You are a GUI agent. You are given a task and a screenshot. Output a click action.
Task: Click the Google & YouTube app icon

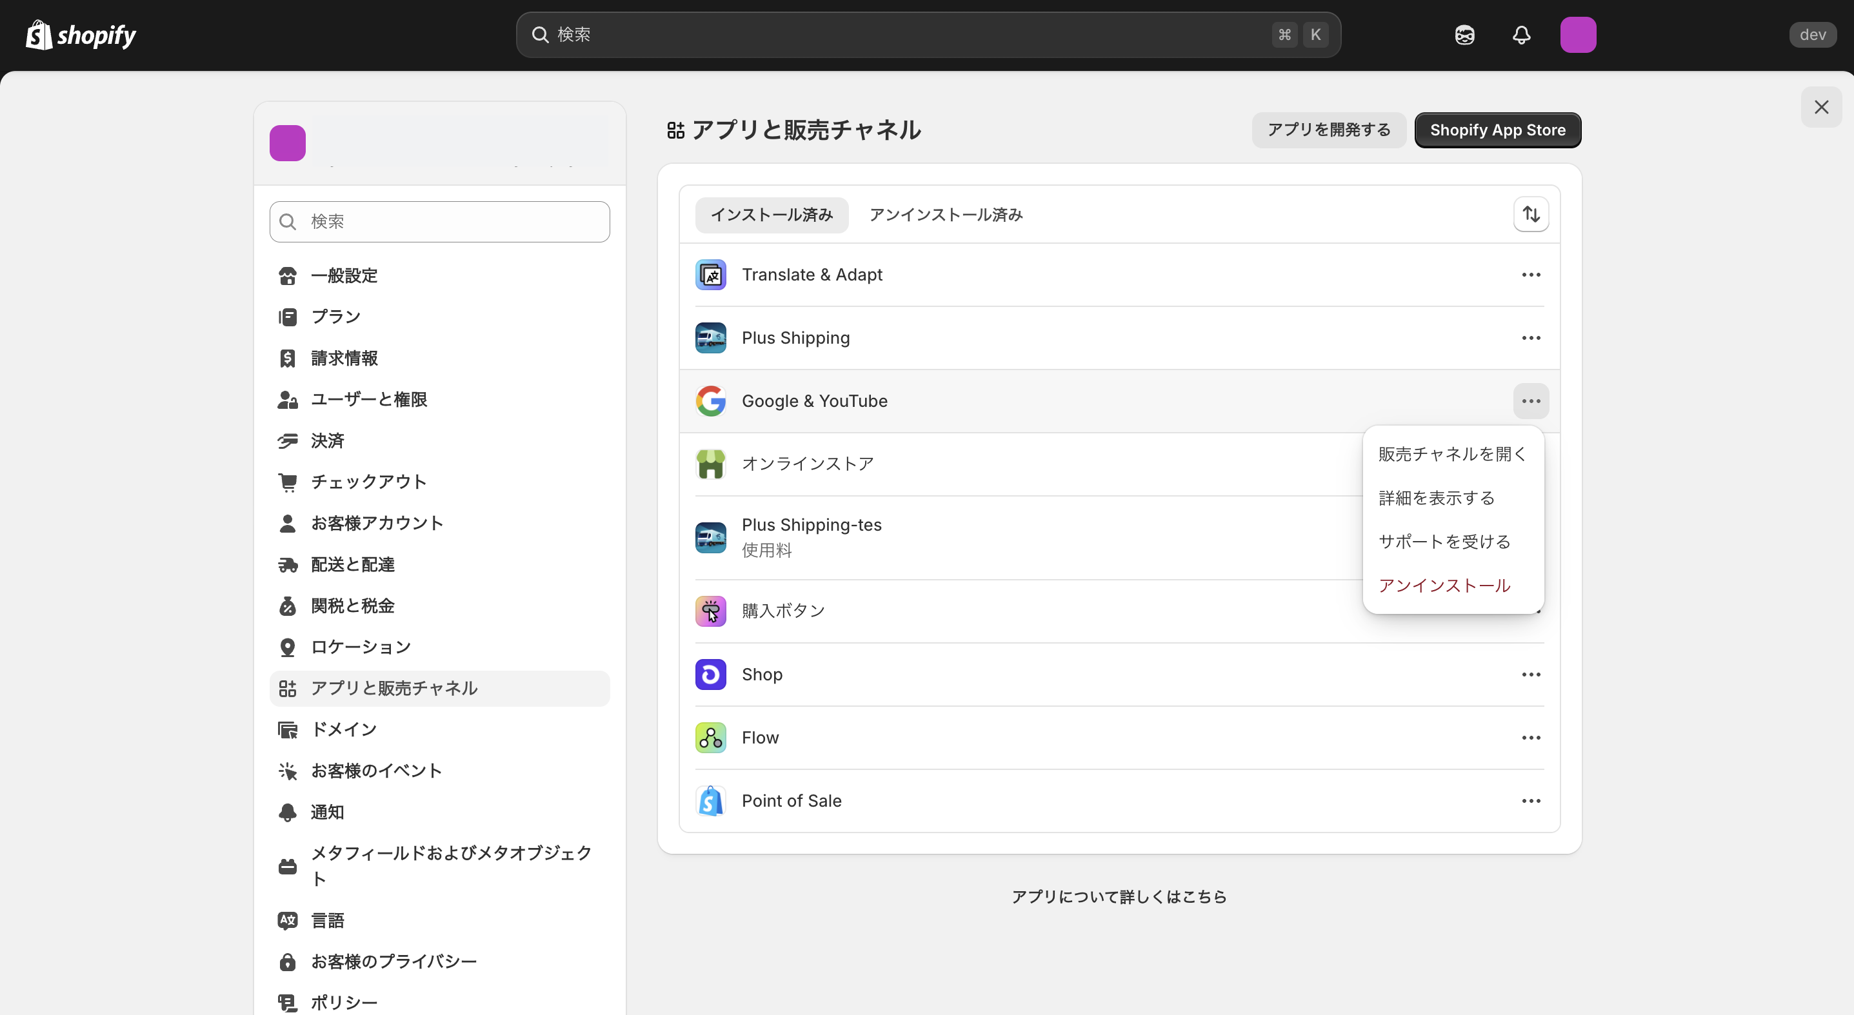pyautogui.click(x=710, y=400)
